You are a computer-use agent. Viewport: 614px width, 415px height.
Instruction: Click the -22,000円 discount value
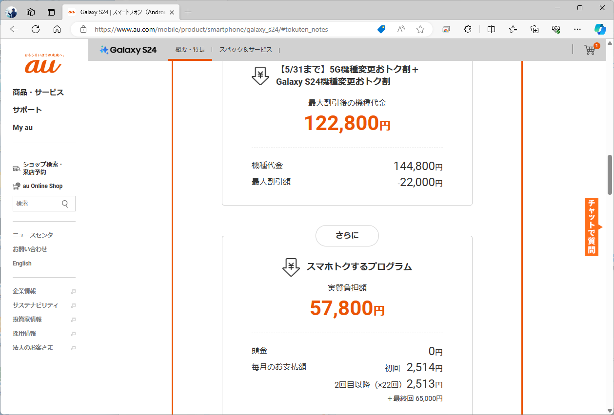tap(420, 182)
